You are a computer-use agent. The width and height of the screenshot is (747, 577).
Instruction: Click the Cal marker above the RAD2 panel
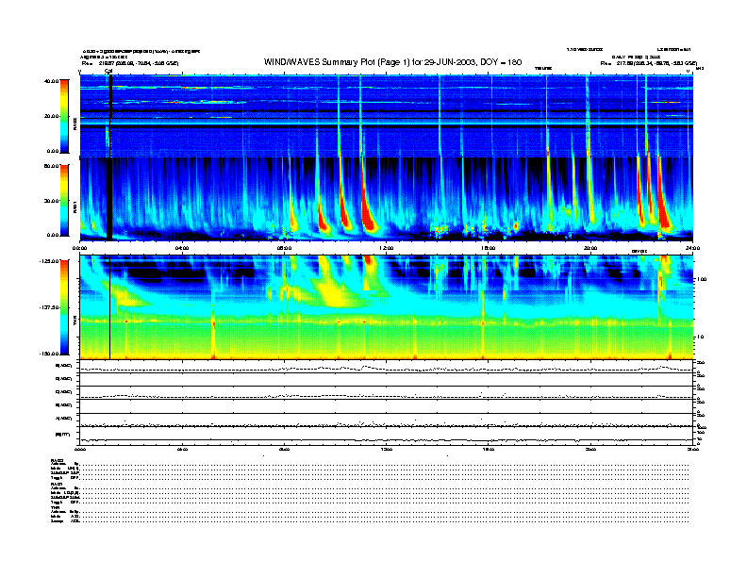point(108,71)
